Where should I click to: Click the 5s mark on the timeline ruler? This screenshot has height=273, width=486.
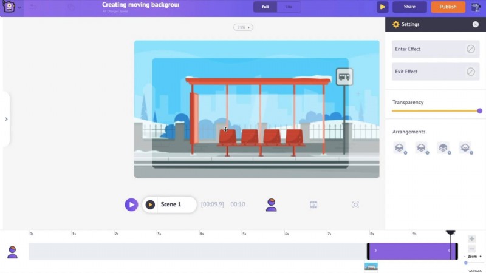pyautogui.click(x=244, y=234)
